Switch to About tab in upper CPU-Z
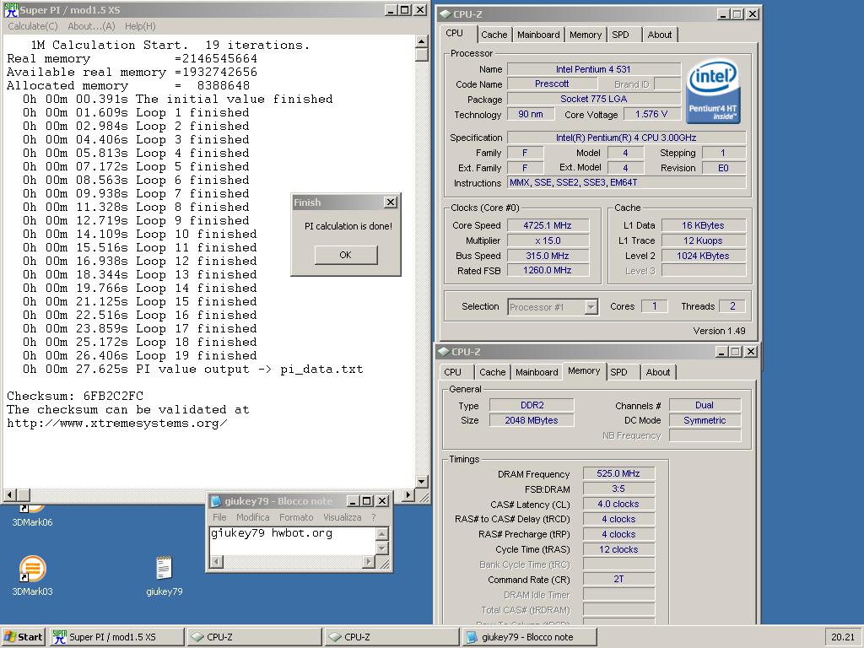The image size is (864, 648). [660, 35]
